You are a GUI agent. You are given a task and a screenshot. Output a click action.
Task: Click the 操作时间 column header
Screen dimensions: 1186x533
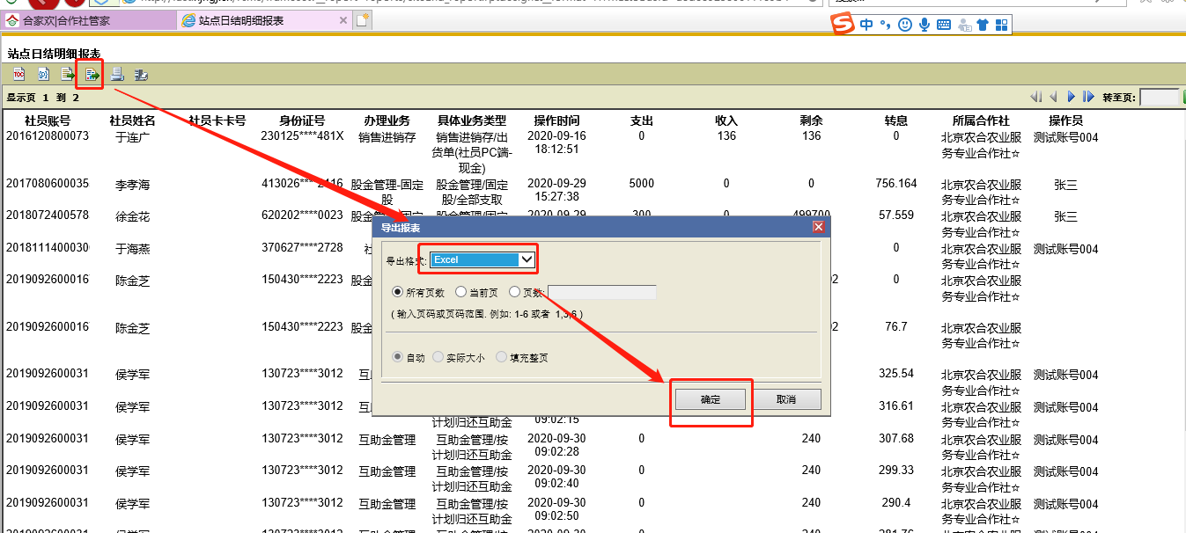556,120
